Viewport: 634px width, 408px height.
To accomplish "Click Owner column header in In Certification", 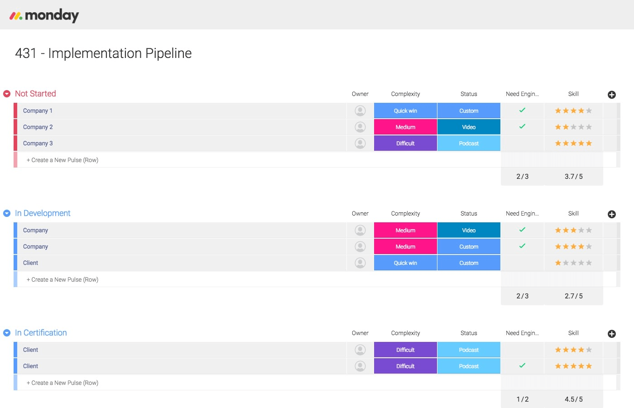I will coord(360,333).
